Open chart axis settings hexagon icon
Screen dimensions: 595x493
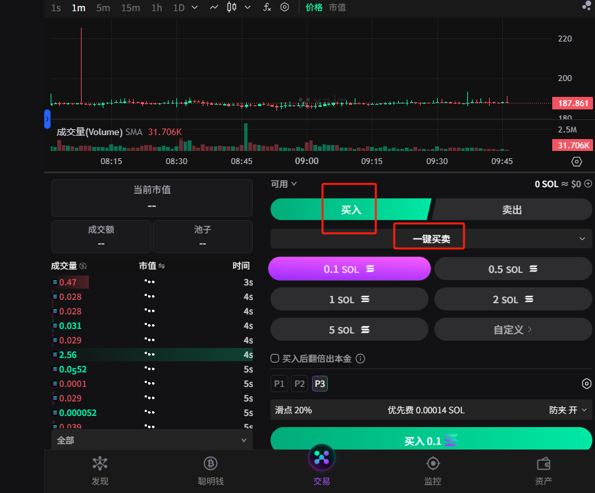click(577, 161)
